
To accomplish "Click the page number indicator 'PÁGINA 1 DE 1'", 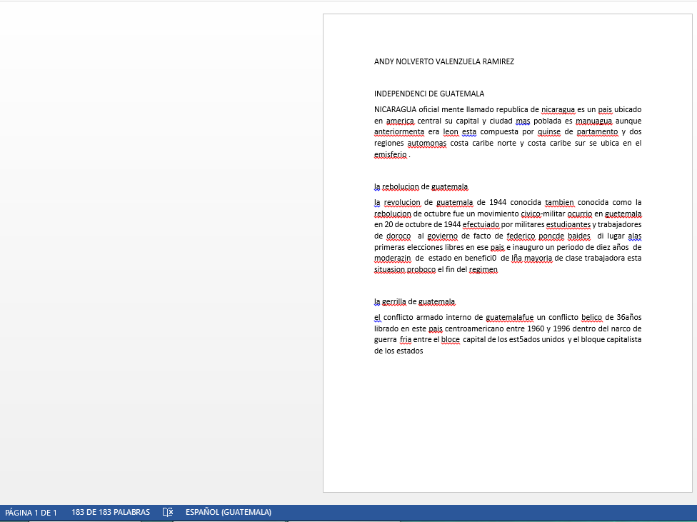I will (x=31, y=512).
